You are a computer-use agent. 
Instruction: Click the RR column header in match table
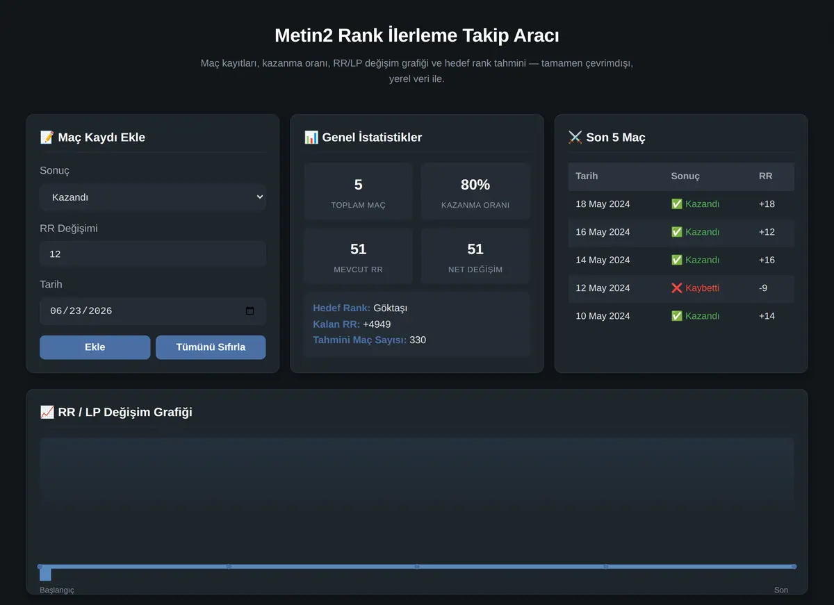[x=765, y=176]
